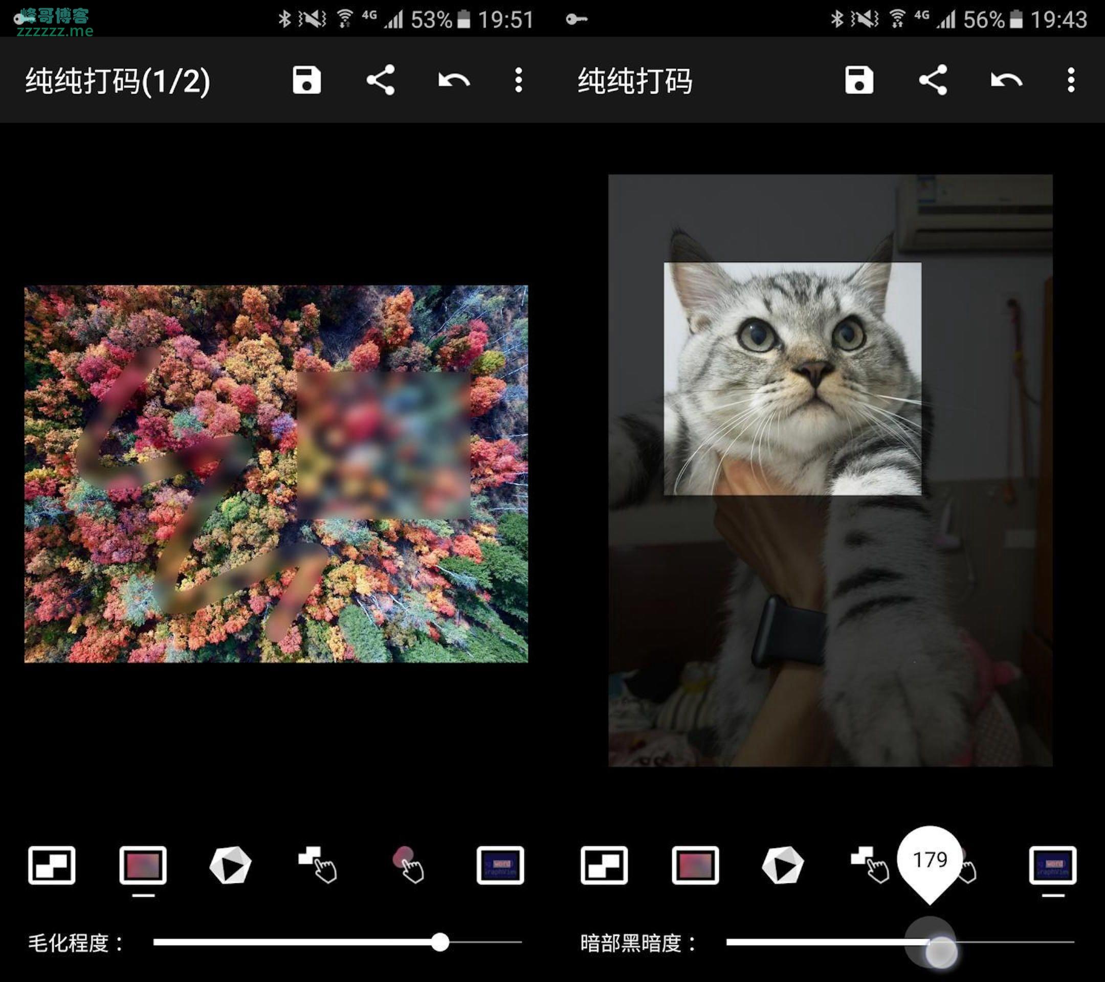
Task: Select the blur rectangle tool on left toolbar
Action: pos(143,865)
